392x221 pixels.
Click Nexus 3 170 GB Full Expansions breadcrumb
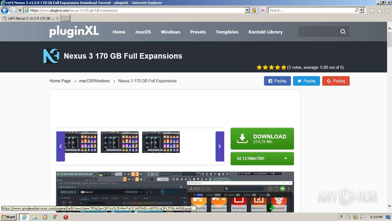147,81
